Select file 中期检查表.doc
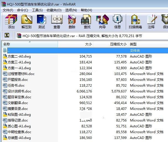 (x=19, y=132)
